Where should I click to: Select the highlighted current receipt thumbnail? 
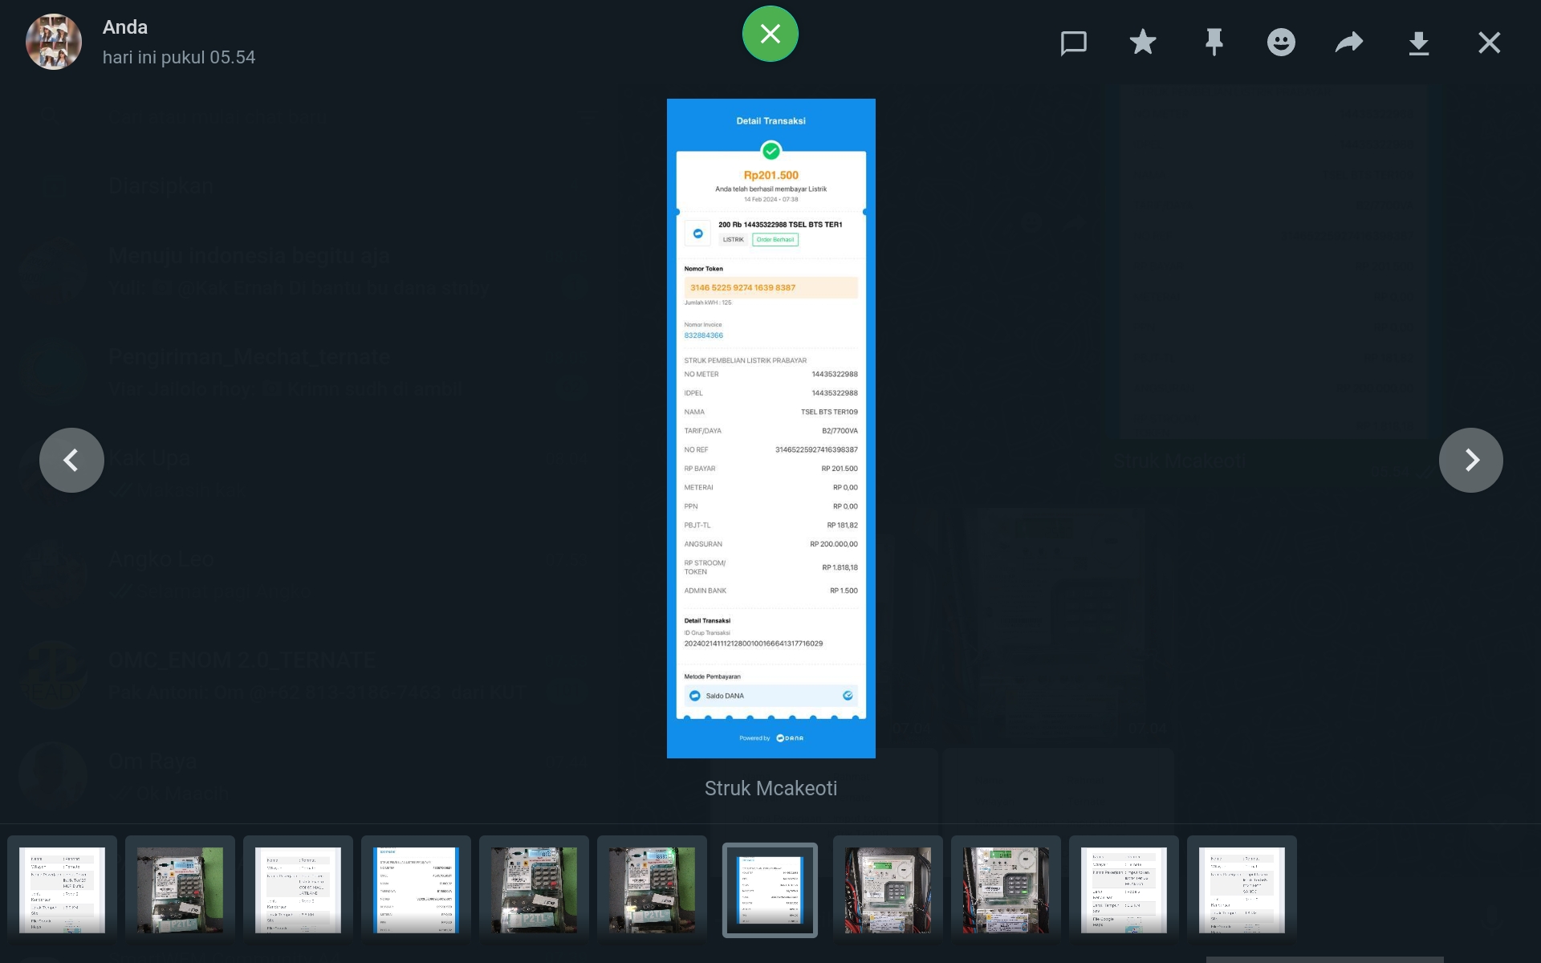pos(770,890)
